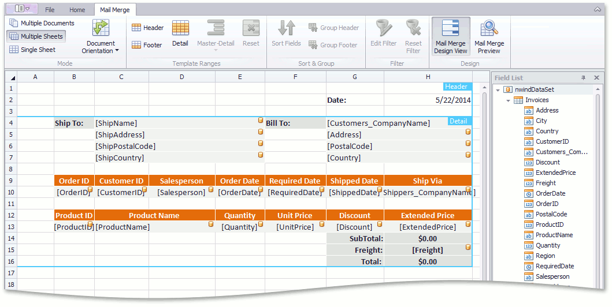Select the Mail Merge tab
Image resolution: width=612 pixels, height=307 pixels.
tap(115, 10)
